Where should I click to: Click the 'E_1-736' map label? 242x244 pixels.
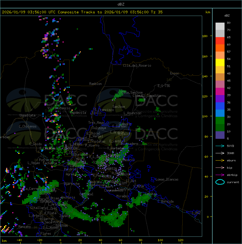pos(164,86)
